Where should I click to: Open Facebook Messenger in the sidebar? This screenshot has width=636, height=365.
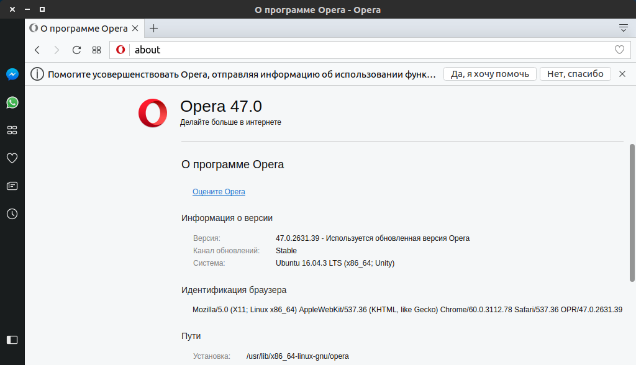point(12,74)
